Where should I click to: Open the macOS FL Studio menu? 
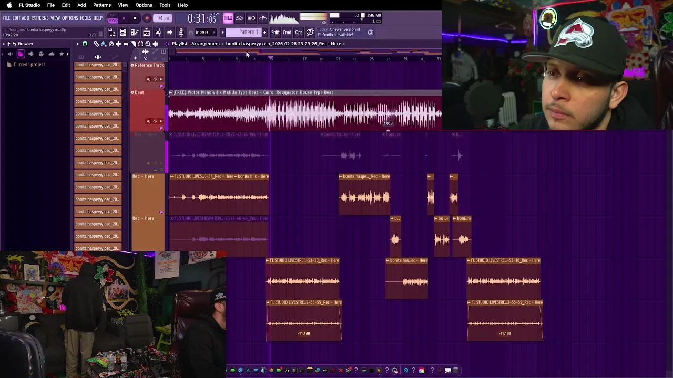tap(29, 5)
